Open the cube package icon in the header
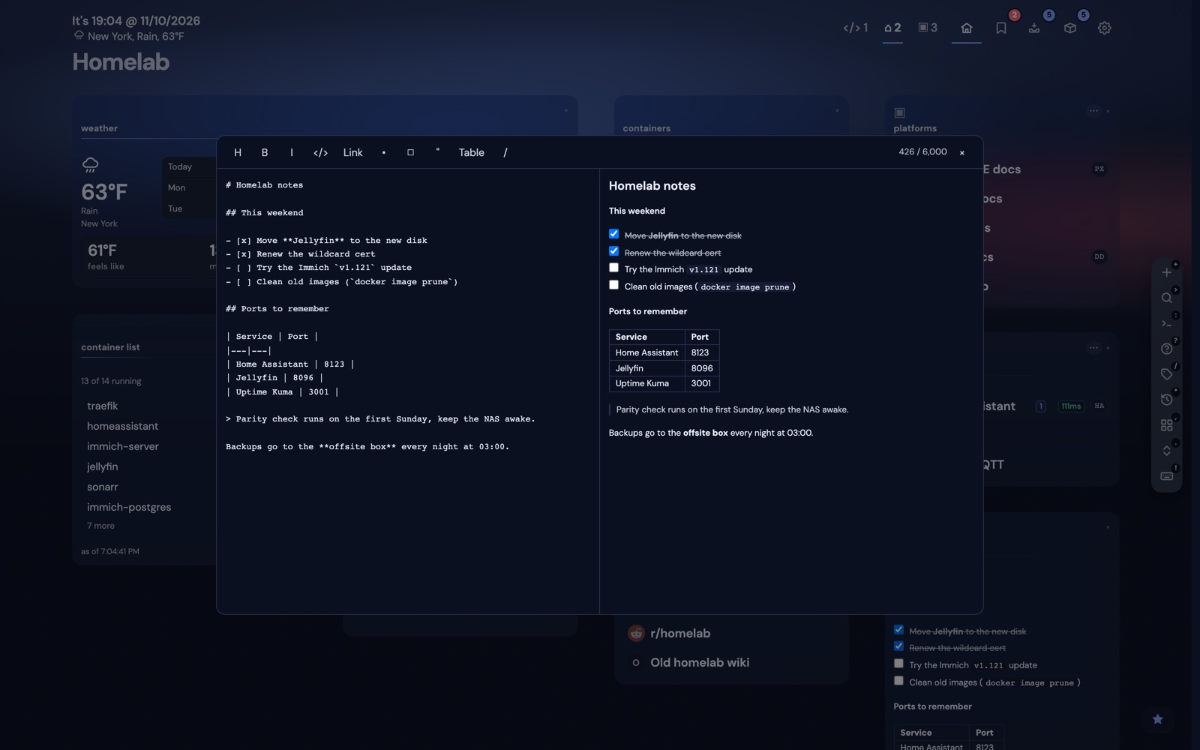 point(1070,28)
